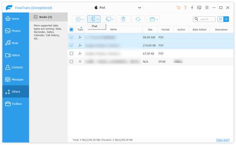Uncheck the 210.00 KB PDF row

pos(72,45)
